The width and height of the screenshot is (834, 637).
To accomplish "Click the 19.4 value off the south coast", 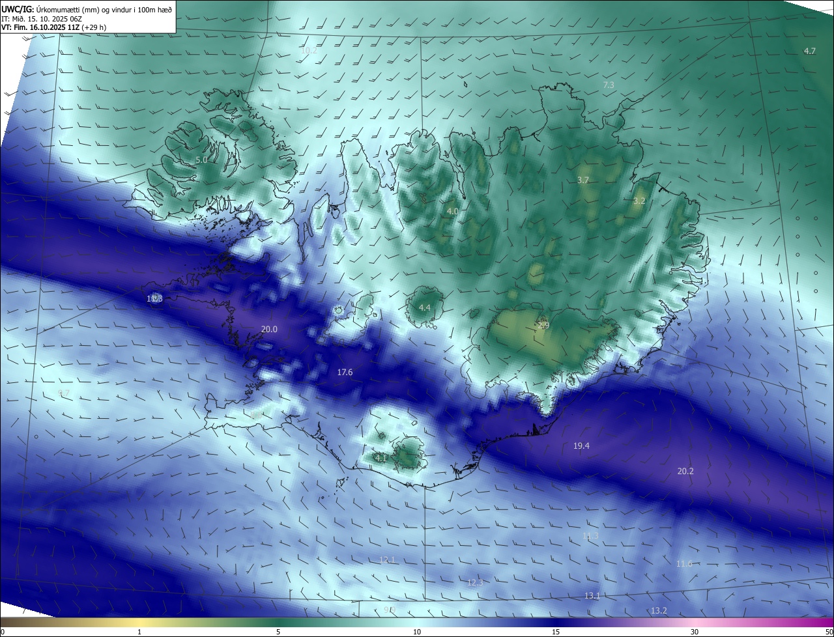I will (x=581, y=446).
